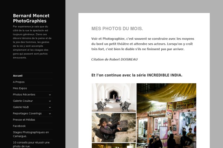Open Stages Photographiques en Camargue link
This screenshot has width=223, height=148.
click(31, 134)
